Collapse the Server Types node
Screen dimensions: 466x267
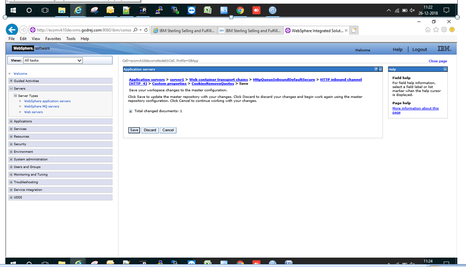click(x=15, y=96)
